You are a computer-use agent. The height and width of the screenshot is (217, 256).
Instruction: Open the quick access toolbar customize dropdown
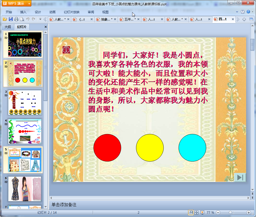[x=40, y=19]
